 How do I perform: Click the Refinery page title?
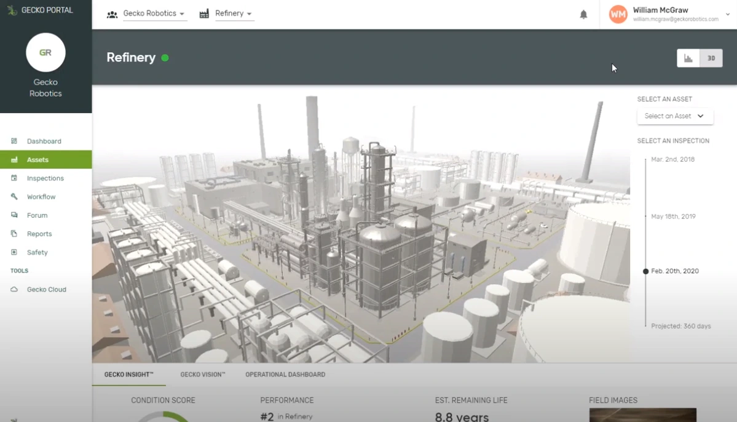click(x=131, y=57)
